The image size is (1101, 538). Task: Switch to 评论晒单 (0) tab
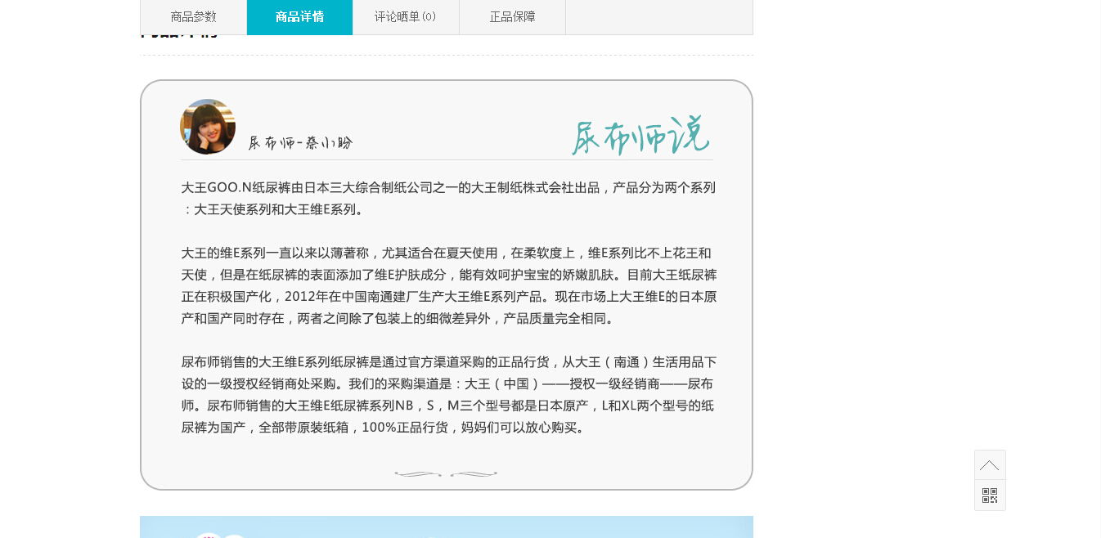(406, 17)
